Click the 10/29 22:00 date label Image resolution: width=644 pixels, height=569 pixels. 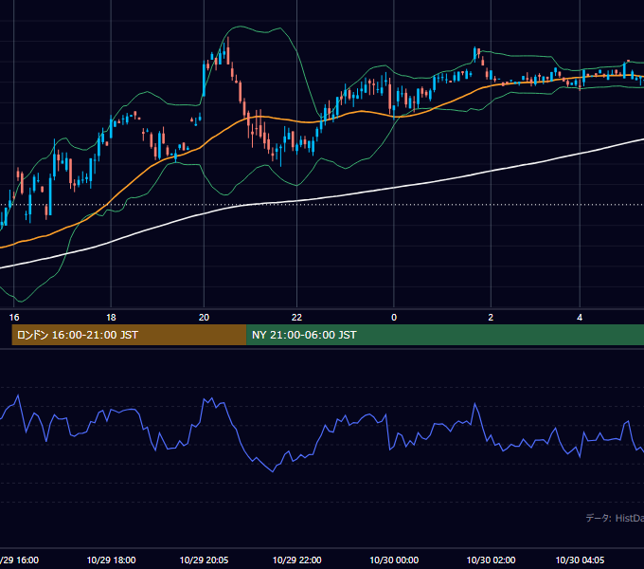click(x=297, y=560)
